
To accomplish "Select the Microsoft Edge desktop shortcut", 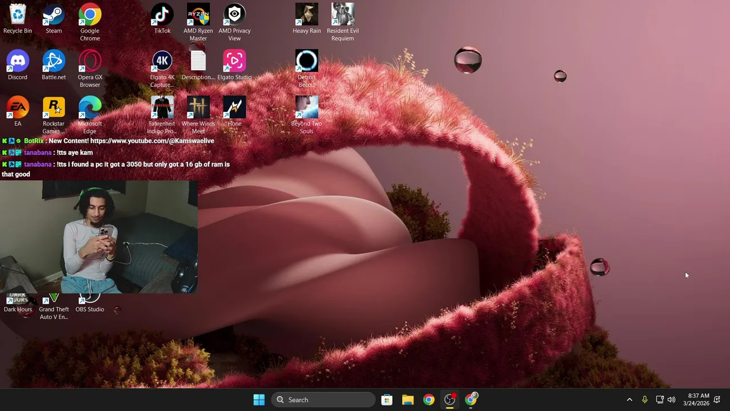I will tap(90, 115).
